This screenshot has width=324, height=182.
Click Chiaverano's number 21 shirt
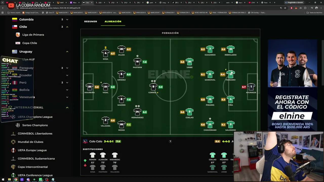pos(210,124)
